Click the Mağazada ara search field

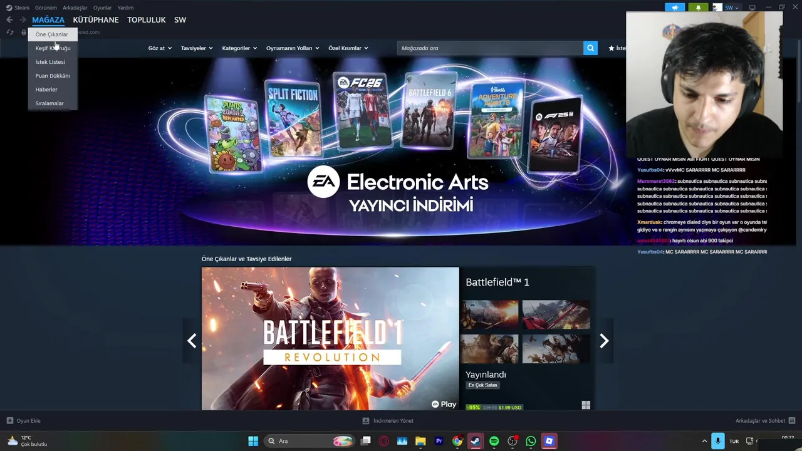tap(490, 48)
